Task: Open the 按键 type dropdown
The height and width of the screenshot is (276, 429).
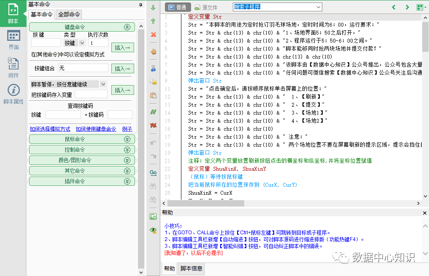Action: [82, 43]
